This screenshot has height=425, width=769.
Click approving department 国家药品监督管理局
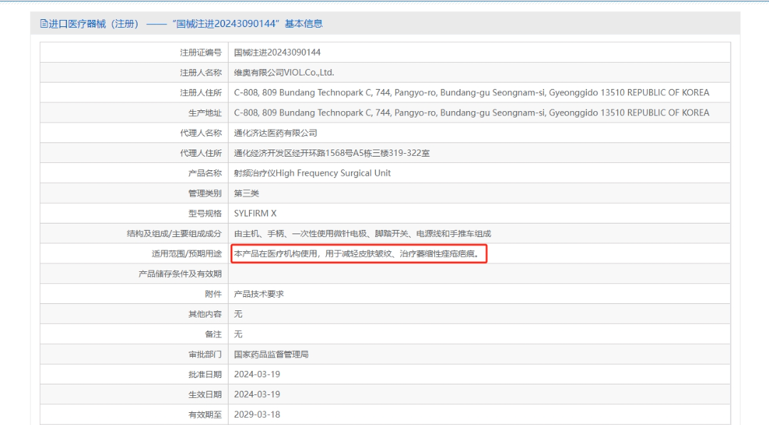point(271,354)
